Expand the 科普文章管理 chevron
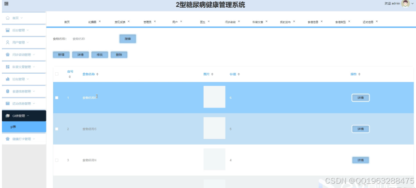 click(34, 67)
